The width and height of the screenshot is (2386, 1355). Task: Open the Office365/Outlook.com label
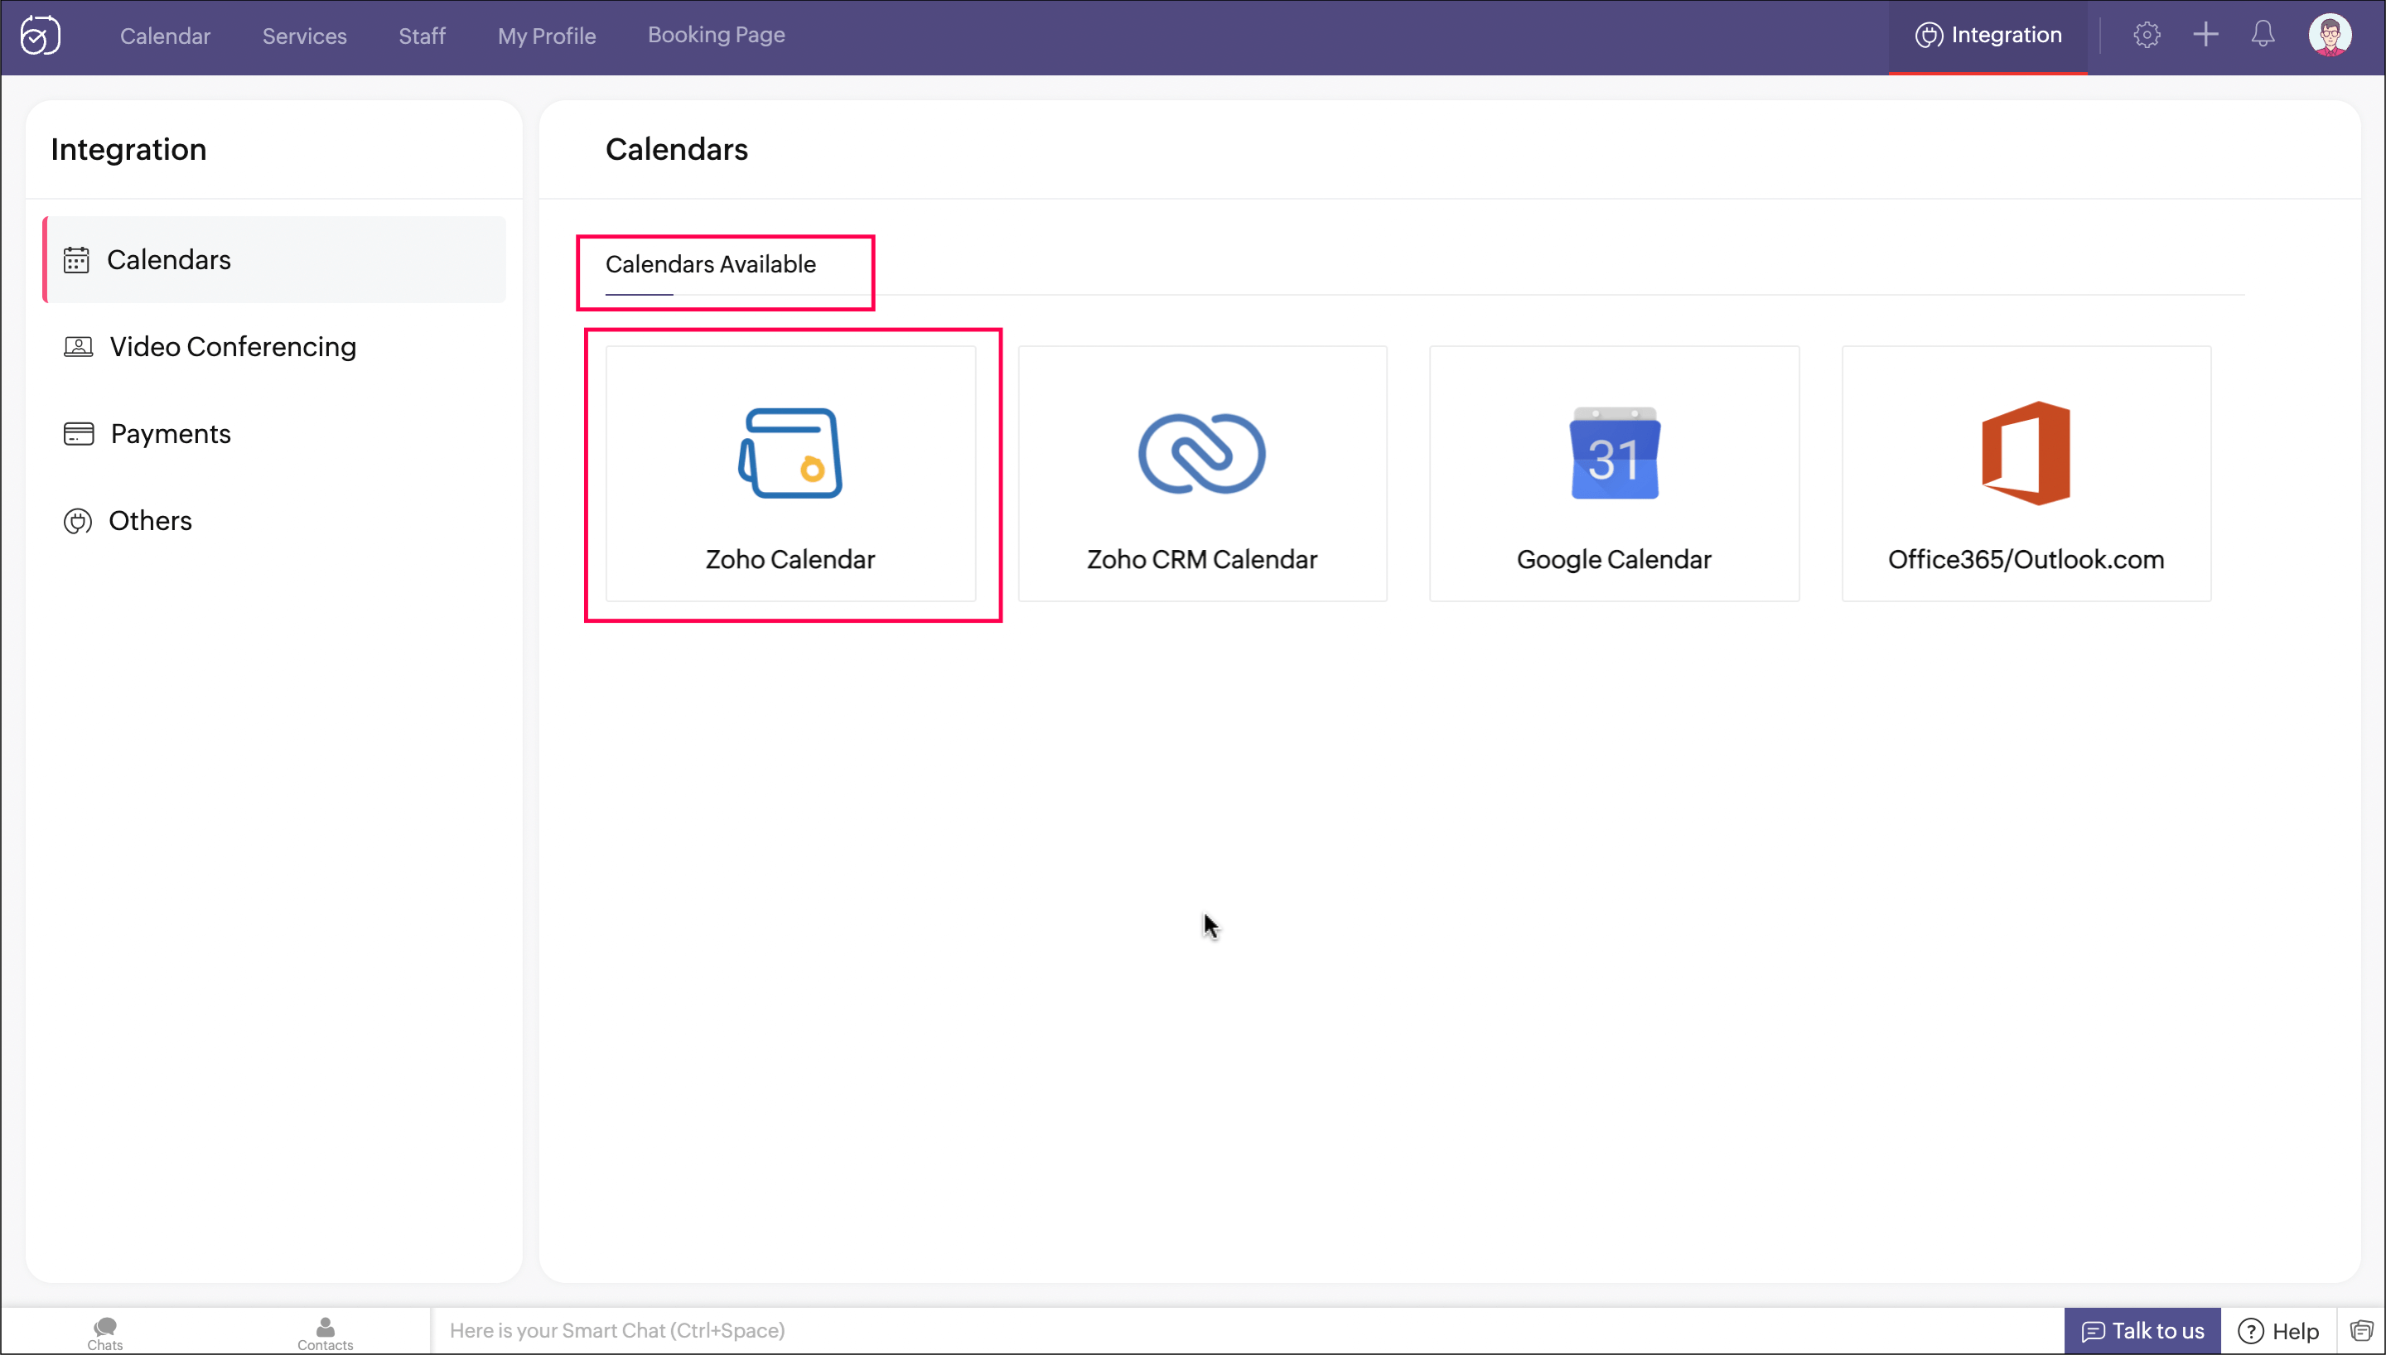(x=2025, y=559)
